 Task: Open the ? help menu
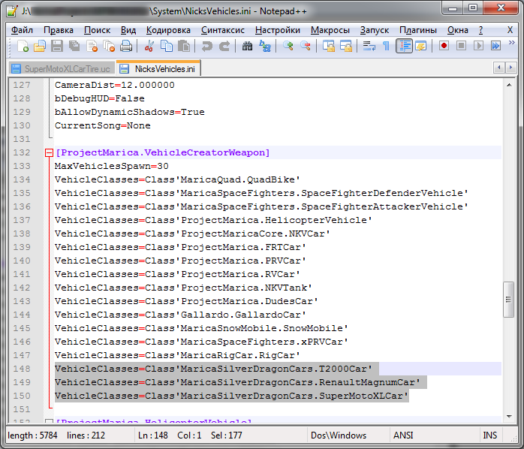pos(480,30)
